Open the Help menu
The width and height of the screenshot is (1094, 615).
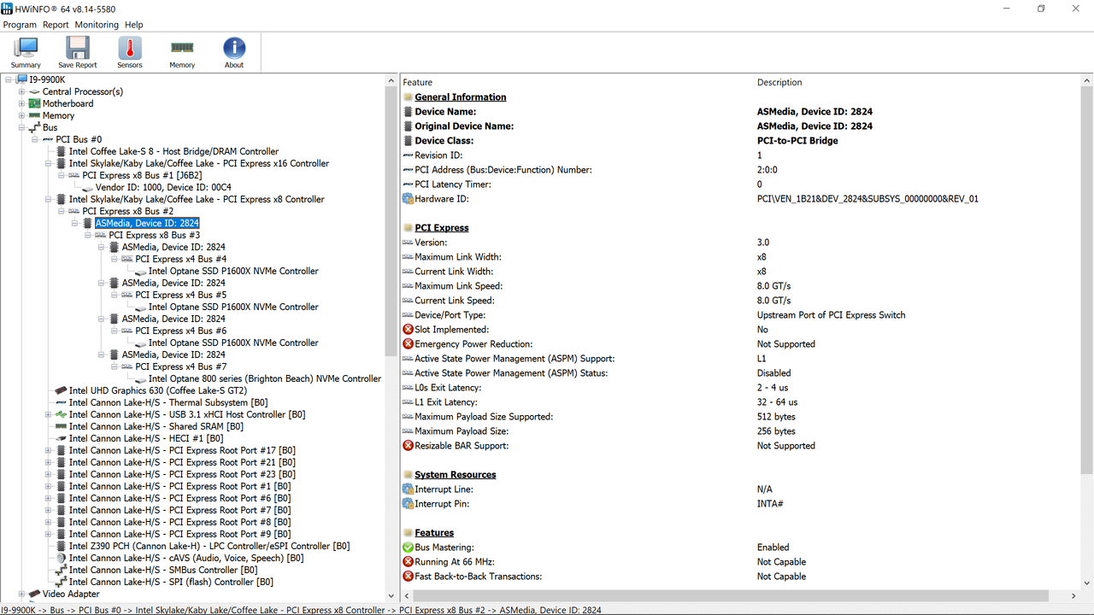[134, 25]
